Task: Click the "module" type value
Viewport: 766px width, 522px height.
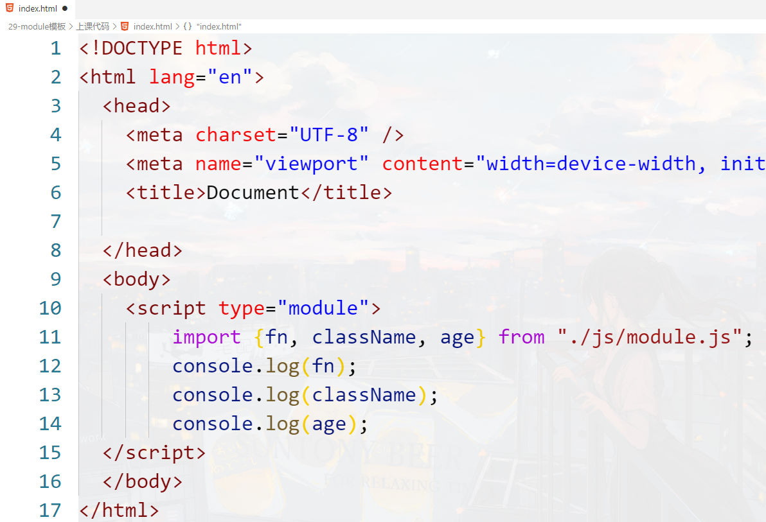Action: pyautogui.click(x=323, y=308)
